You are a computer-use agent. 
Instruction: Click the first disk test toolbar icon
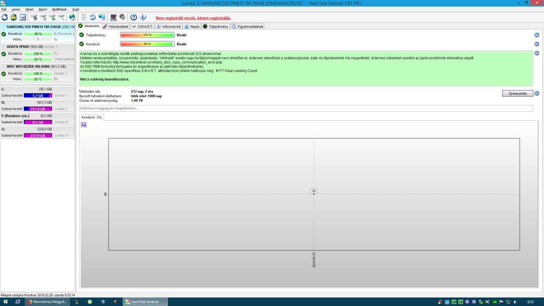click(34, 17)
